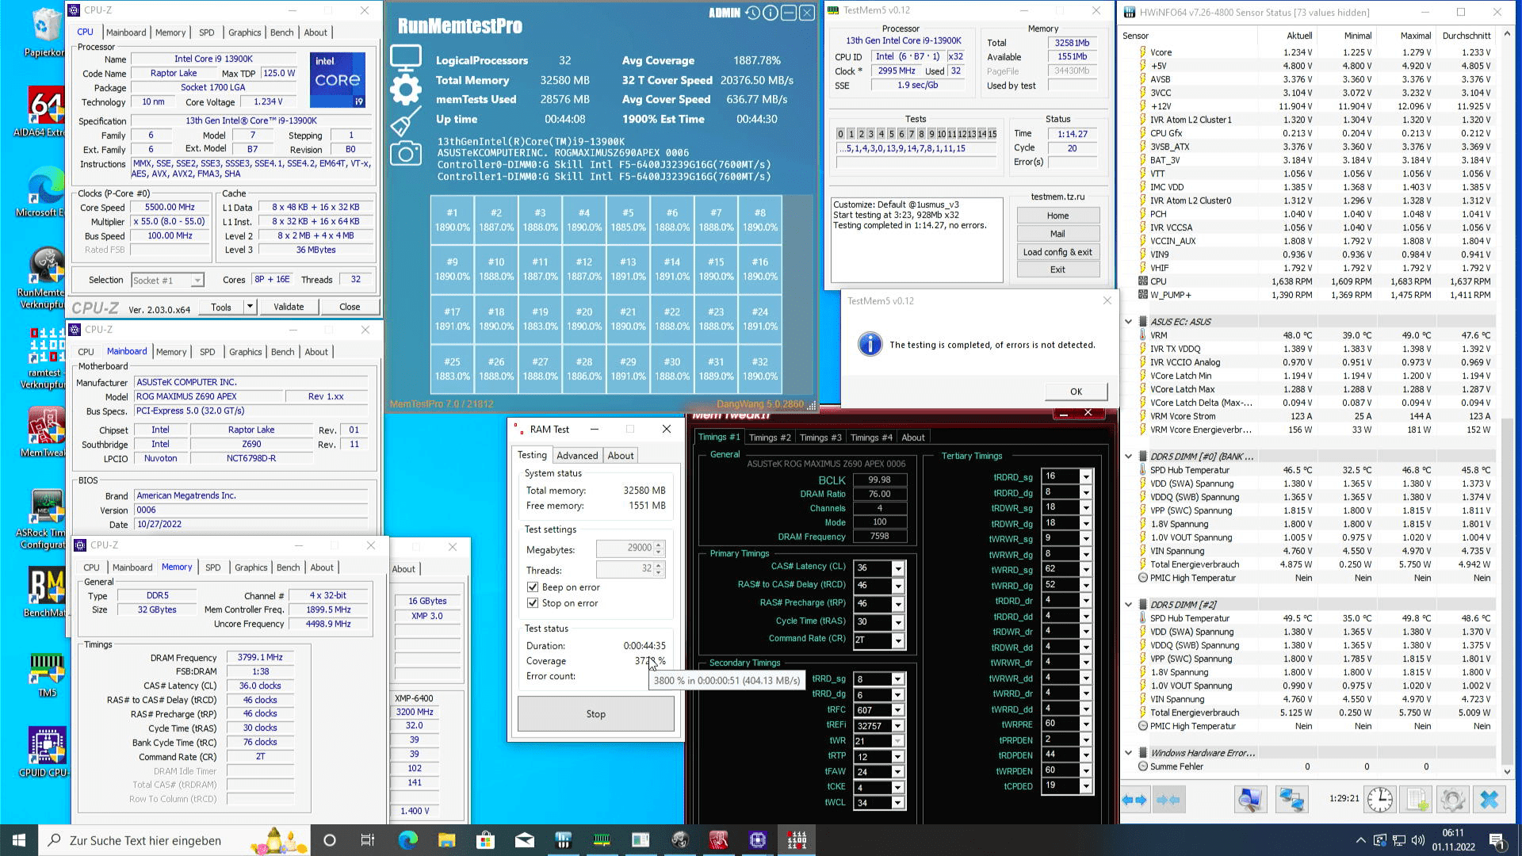1522x856 pixels.
Task: Open the CPU-Z Tools dropdown arrow
Action: click(250, 307)
